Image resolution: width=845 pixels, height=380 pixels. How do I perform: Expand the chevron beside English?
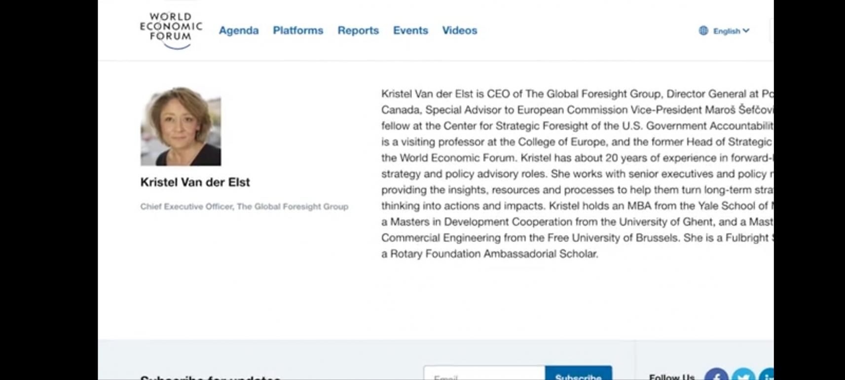tap(746, 31)
